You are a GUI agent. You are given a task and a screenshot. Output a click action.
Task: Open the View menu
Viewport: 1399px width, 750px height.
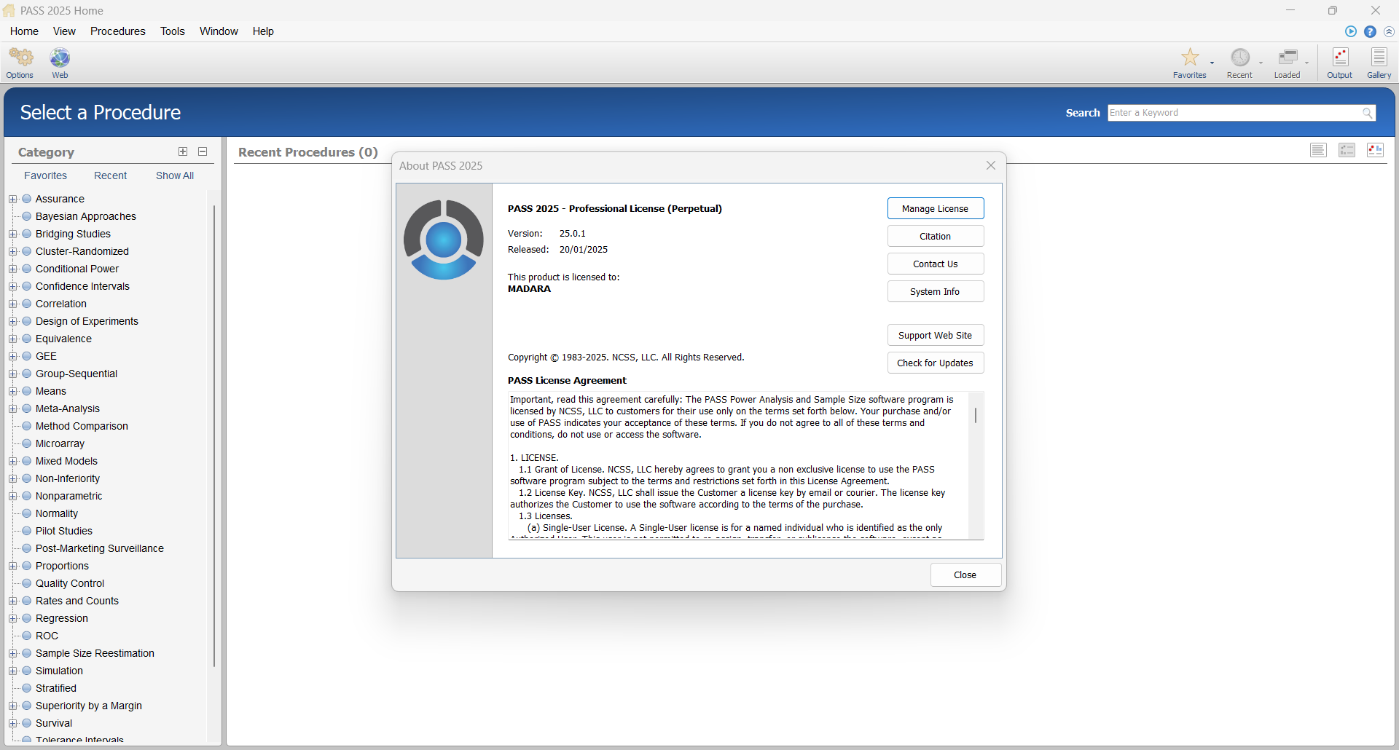pyautogui.click(x=64, y=31)
